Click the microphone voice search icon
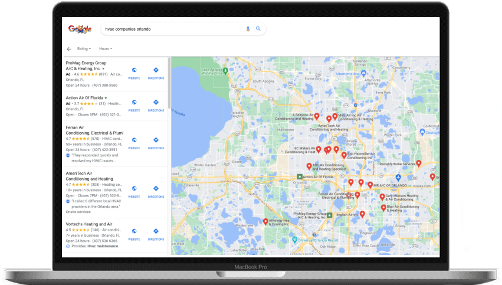The height and width of the screenshot is (285, 502). tap(248, 29)
